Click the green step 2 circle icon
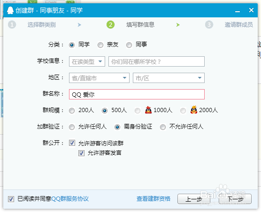Screen dimensions: 261x212 110,24
